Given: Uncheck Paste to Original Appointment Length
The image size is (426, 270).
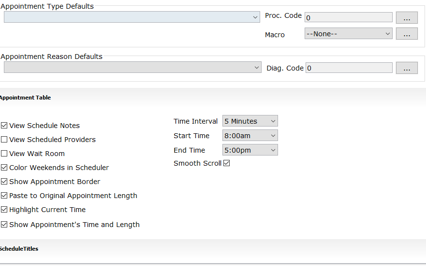Looking at the screenshot, I should tap(4, 196).
